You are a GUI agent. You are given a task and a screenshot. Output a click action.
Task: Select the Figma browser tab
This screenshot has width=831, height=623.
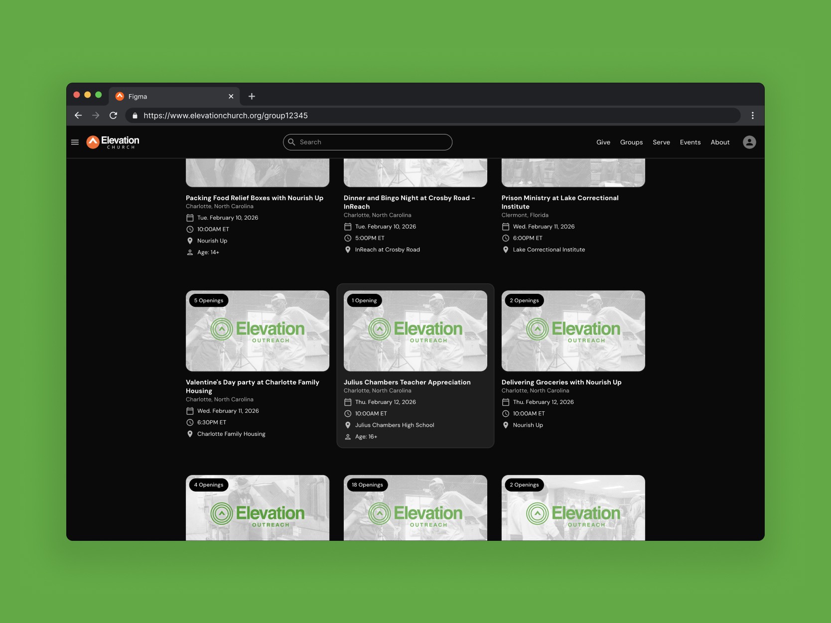pyautogui.click(x=174, y=96)
